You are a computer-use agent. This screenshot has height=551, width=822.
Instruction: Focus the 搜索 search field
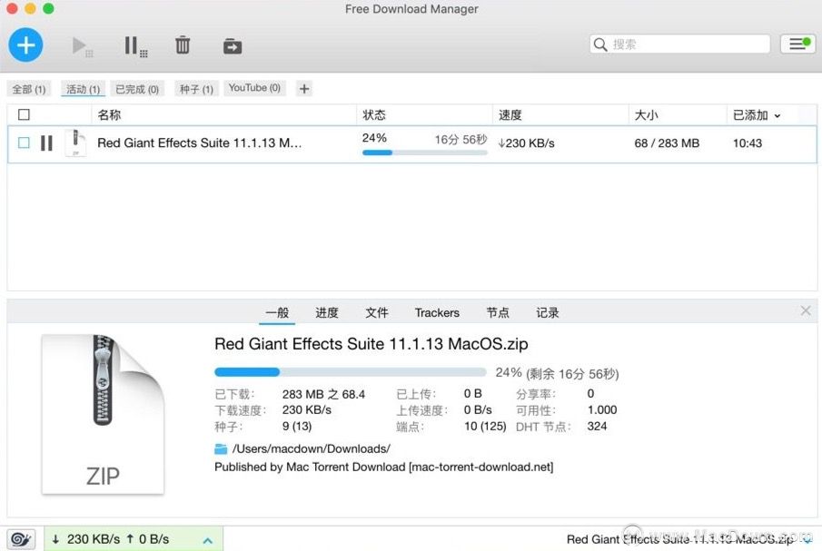680,44
